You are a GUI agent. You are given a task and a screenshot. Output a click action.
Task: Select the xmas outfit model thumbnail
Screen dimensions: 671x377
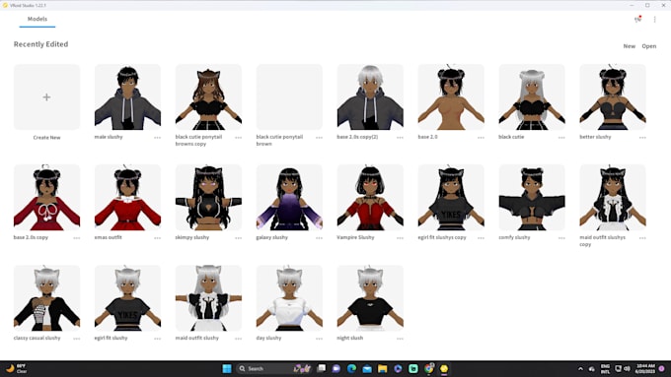click(127, 197)
